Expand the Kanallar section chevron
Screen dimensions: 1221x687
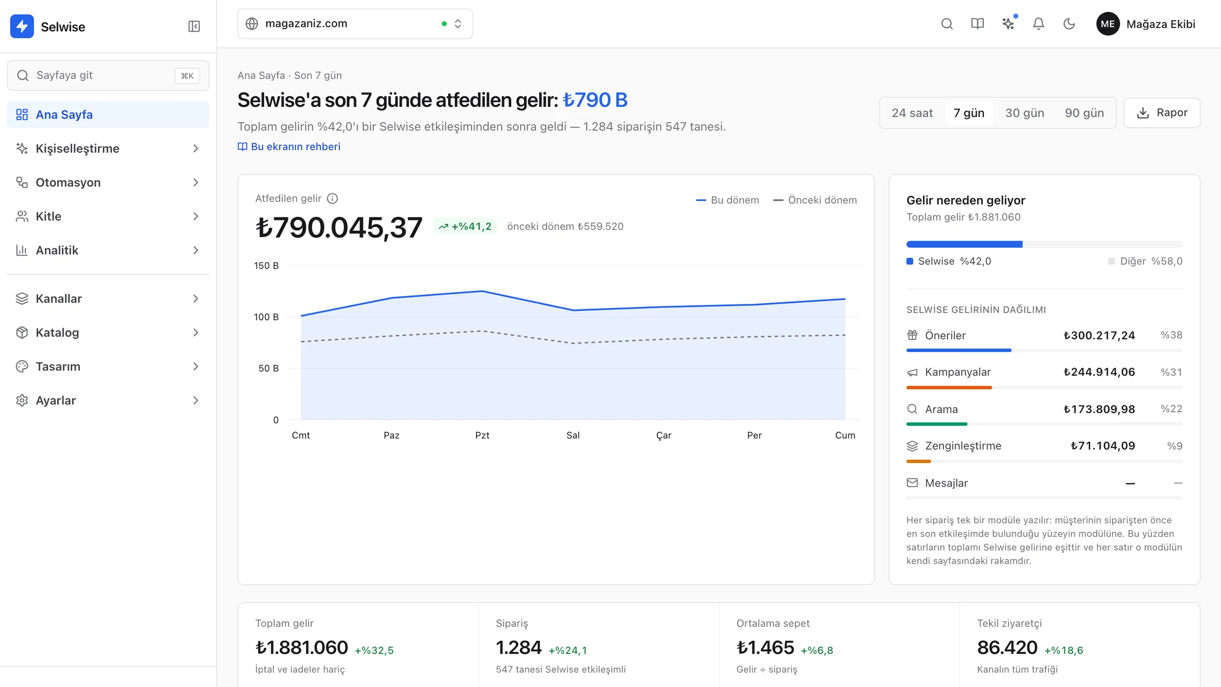(196, 299)
